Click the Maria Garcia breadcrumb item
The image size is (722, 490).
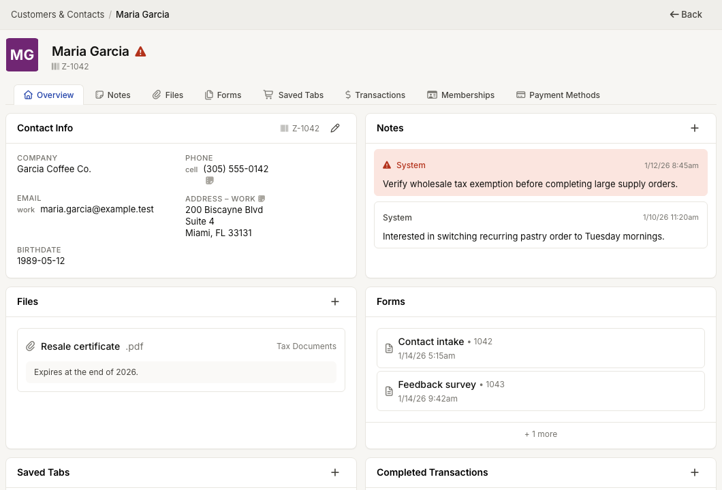pyautogui.click(x=142, y=14)
